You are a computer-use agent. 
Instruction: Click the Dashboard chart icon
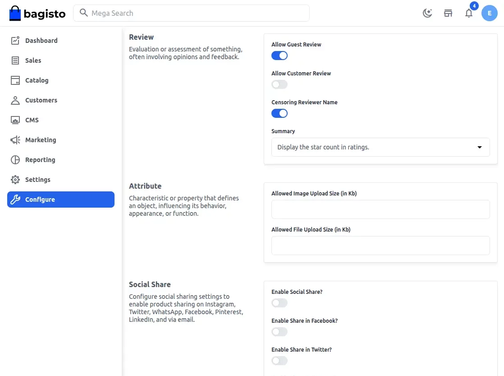(x=15, y=41)
